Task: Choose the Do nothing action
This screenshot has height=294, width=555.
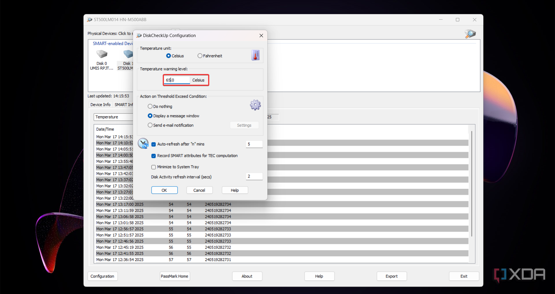Action: point(150,106)
